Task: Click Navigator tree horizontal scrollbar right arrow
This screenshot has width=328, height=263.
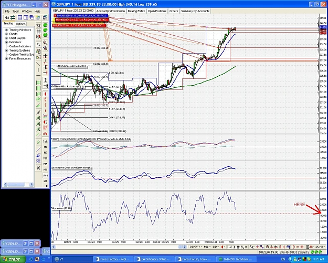Action: click(x=31, y=184)
